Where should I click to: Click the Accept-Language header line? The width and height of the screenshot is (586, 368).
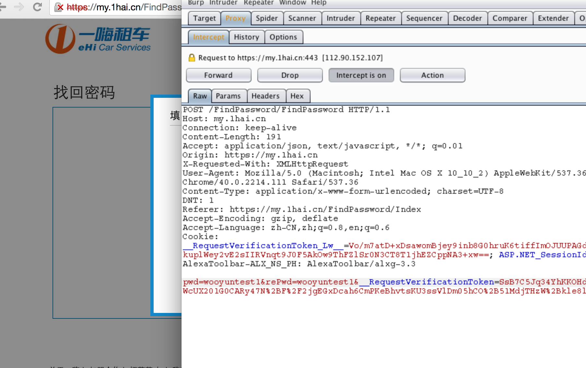point(286,227)
